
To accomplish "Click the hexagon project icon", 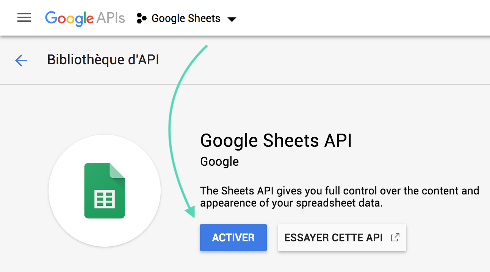I will click(141, 19).
